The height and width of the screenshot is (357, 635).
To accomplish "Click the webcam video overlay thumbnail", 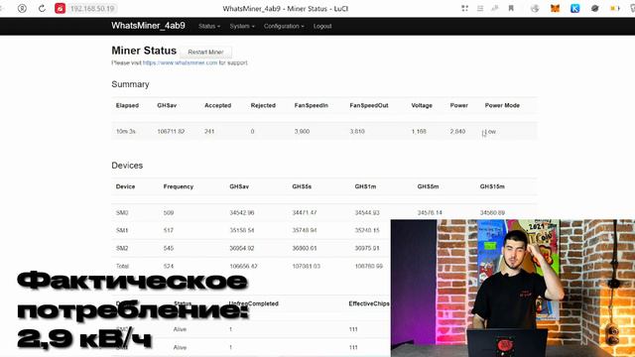I will pos(513,289).
